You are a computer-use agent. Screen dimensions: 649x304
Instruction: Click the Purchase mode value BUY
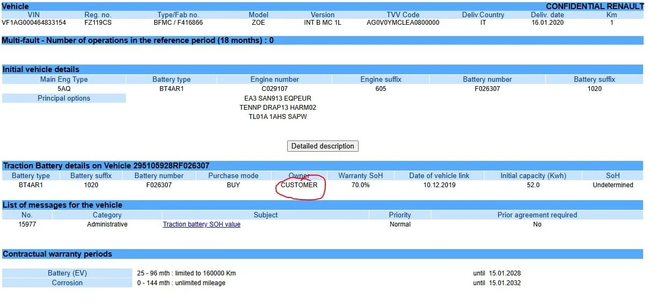point(233,185)
